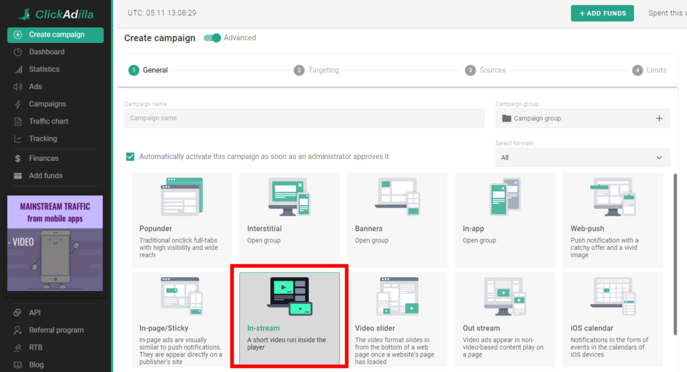
Task: Open the Select formats dropdown
Action: 582,157
